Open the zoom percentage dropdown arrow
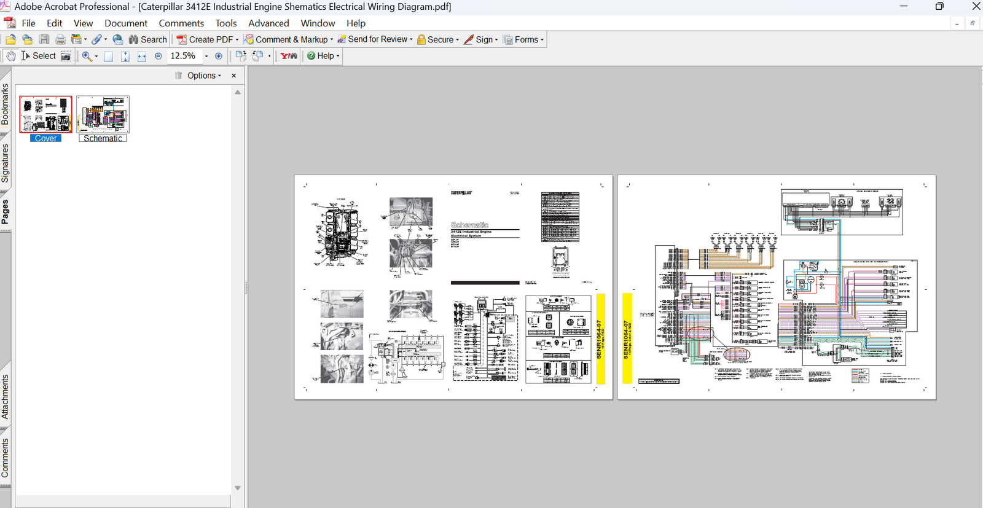983x508 pixels. point(206,56)
